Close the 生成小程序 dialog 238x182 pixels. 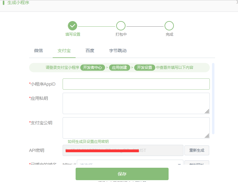click(236, 2)
